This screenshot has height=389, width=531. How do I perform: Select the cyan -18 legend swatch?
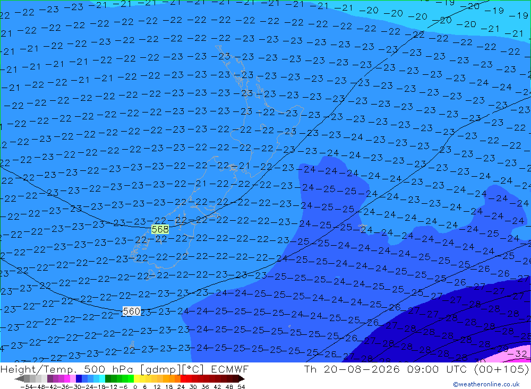coord(102,378)
